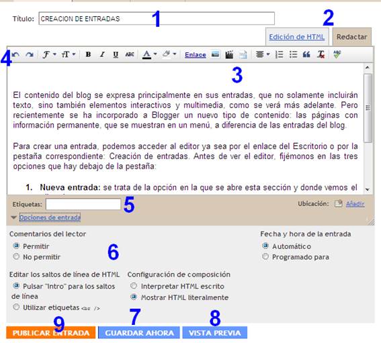
Task: Collapse Opciones de entrada triangle
Action: point(13,217)
